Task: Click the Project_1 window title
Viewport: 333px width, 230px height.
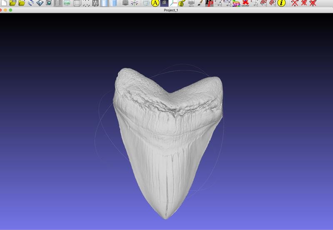Action: pos(171,10)
